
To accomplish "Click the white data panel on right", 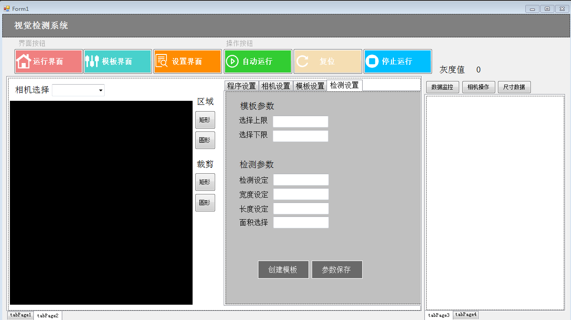I will pyautogui.click(x=495, y=202).
